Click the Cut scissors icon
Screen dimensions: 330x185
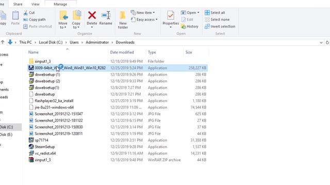tap(25, 13)
